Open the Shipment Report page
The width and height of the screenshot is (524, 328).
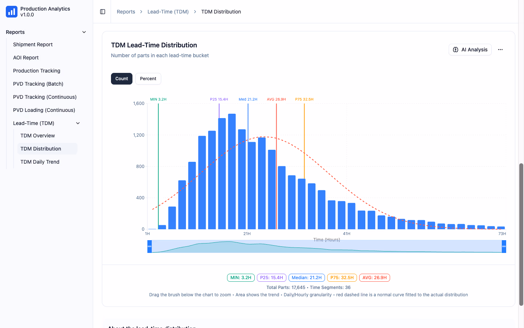33,44
